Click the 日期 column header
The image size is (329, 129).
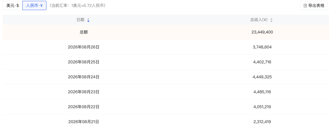click(x=80, y=20)
